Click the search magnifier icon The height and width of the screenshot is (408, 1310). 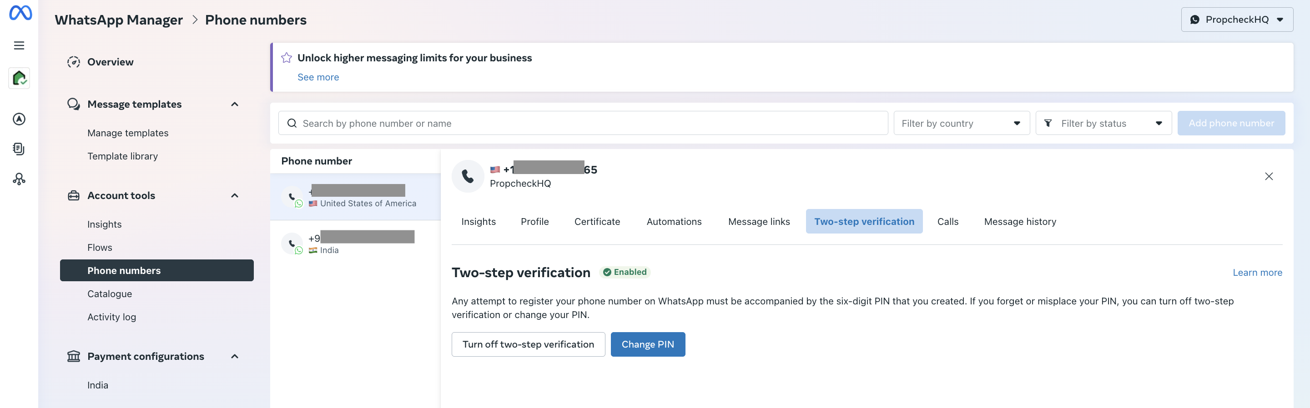292,124
